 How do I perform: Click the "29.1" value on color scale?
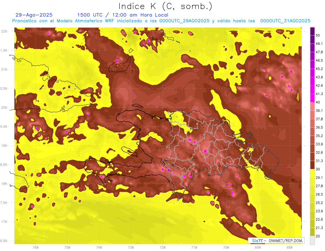pos(319,178)
